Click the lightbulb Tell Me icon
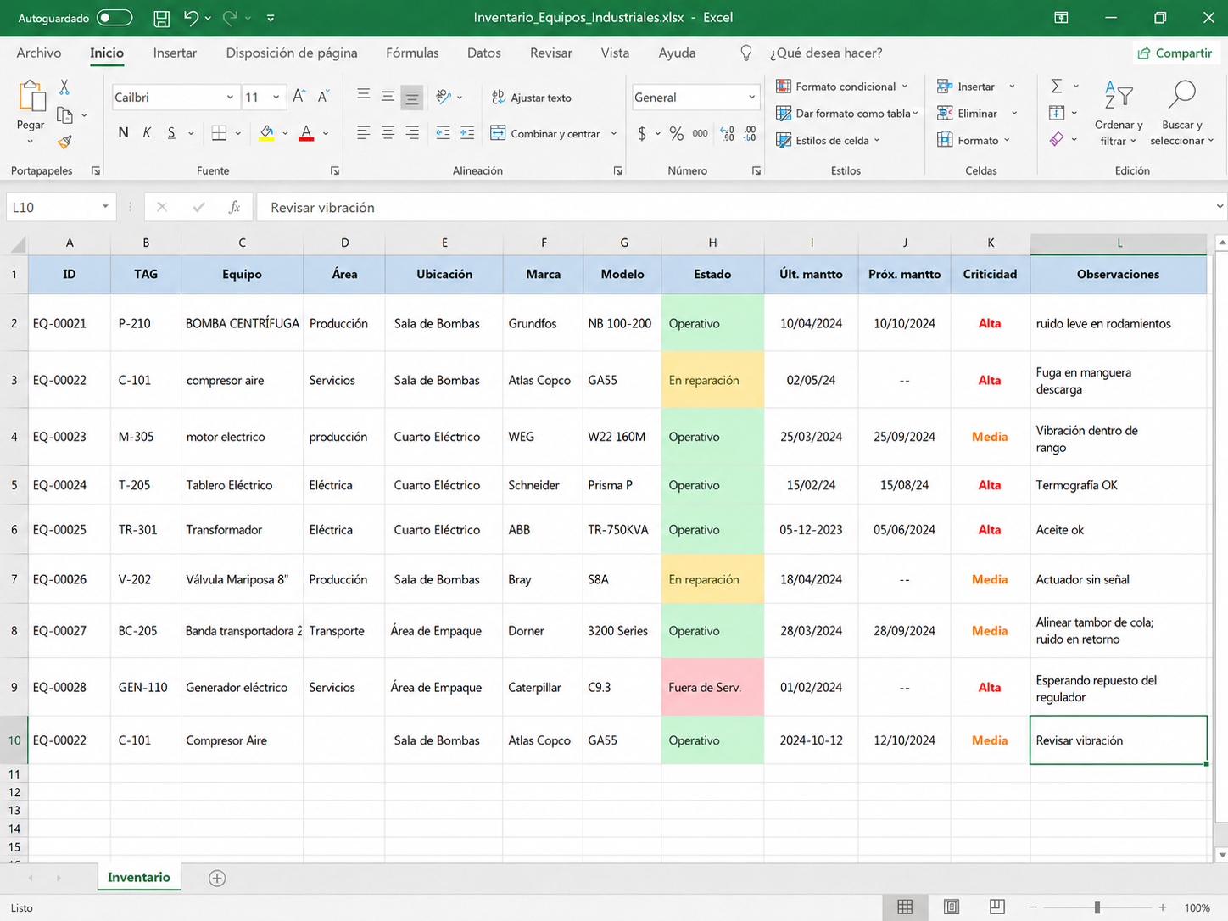Image resolution: width=1228 pixels, height=921 pixels. pyautogui.click(x=746, y=53)
